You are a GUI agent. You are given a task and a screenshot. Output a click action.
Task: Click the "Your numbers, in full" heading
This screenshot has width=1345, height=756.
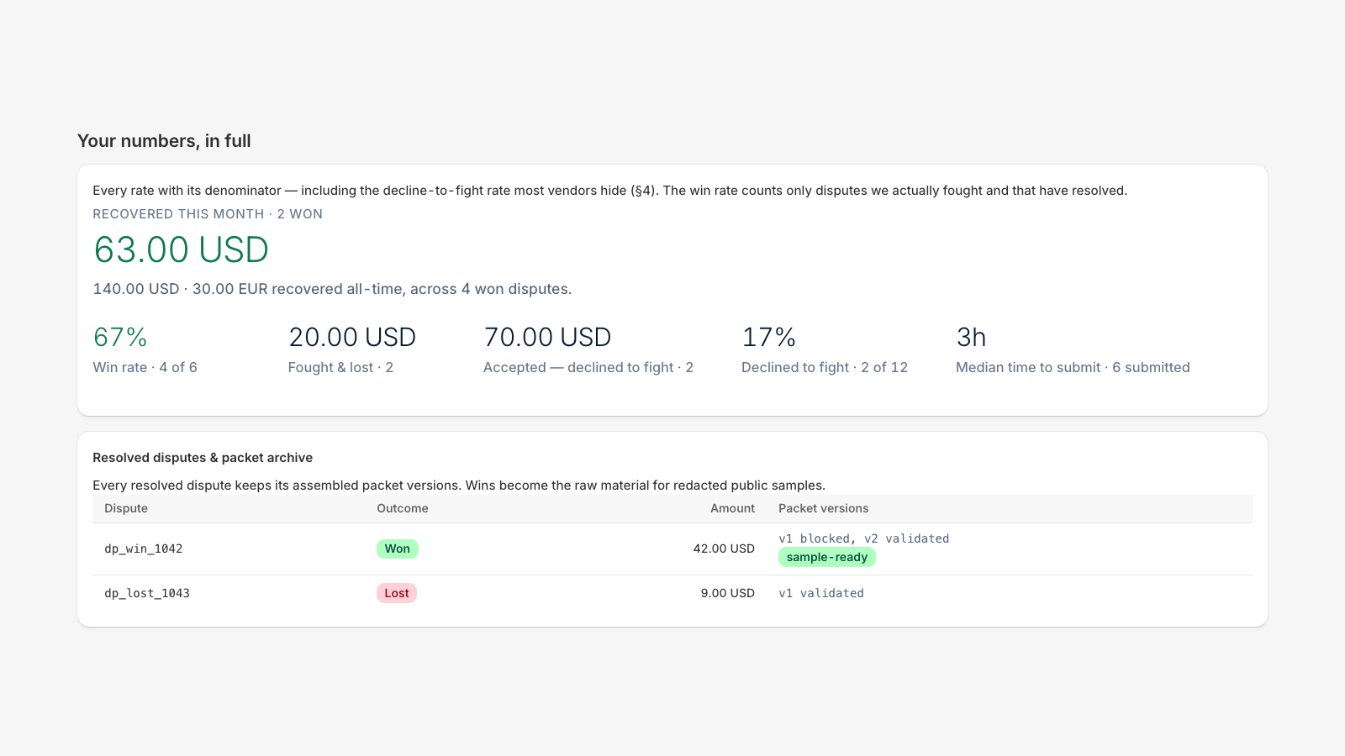pyautogui.click(x=164, y=141)
